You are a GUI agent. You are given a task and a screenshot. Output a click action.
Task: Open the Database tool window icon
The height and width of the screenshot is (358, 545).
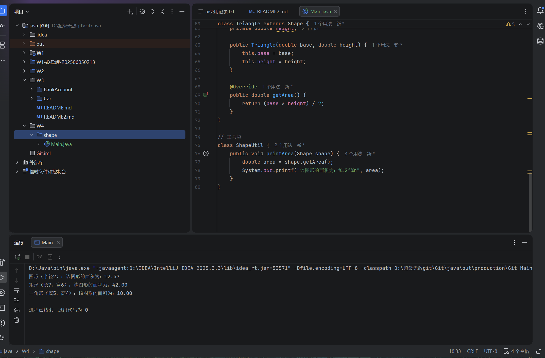tap(540, 41)
